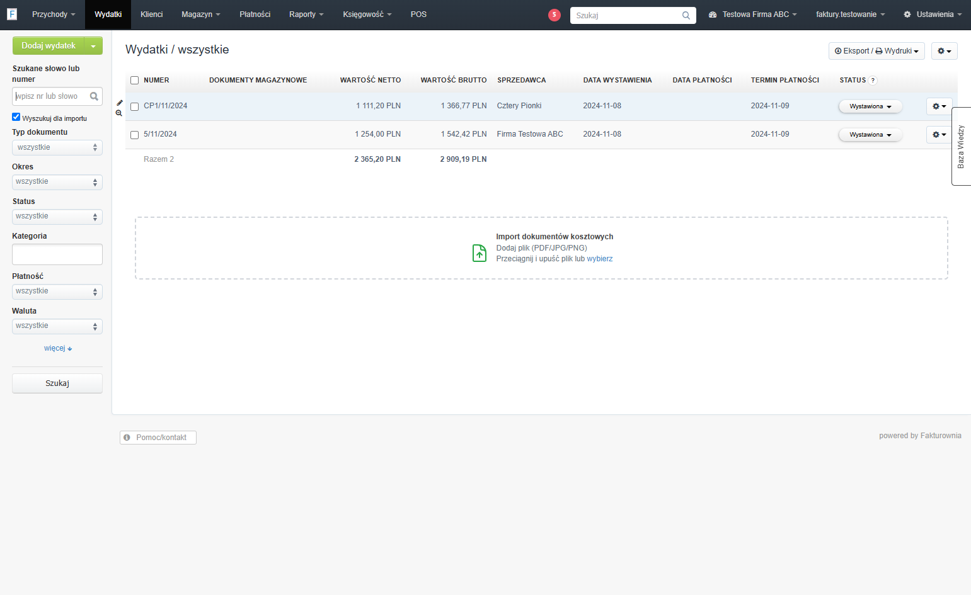Screen dimensions: 971x595
Task: Open the Płatność dropdown
Action: [x=57, y=292]
